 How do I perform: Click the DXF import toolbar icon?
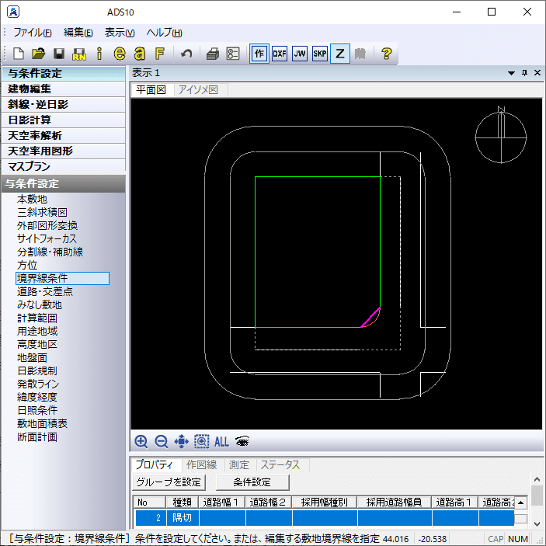click(x=280, y=54)
